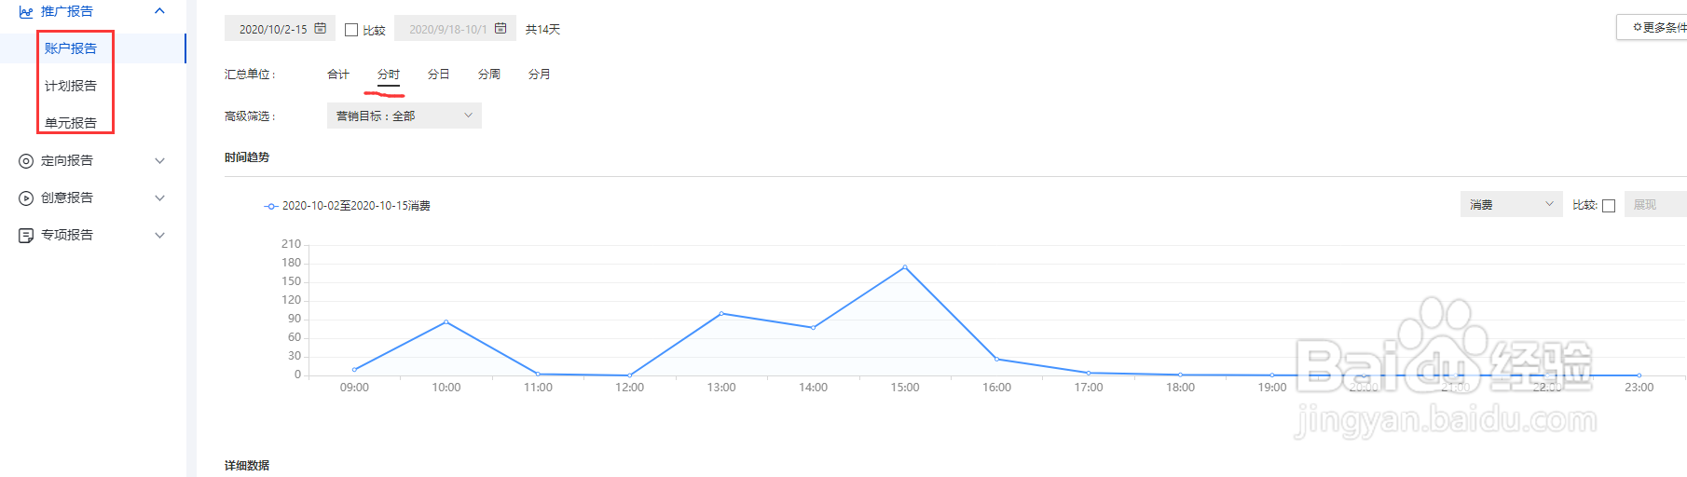Click the 推广报告 chart icon
Screen dimensions: 1687x477
point(26,12)
